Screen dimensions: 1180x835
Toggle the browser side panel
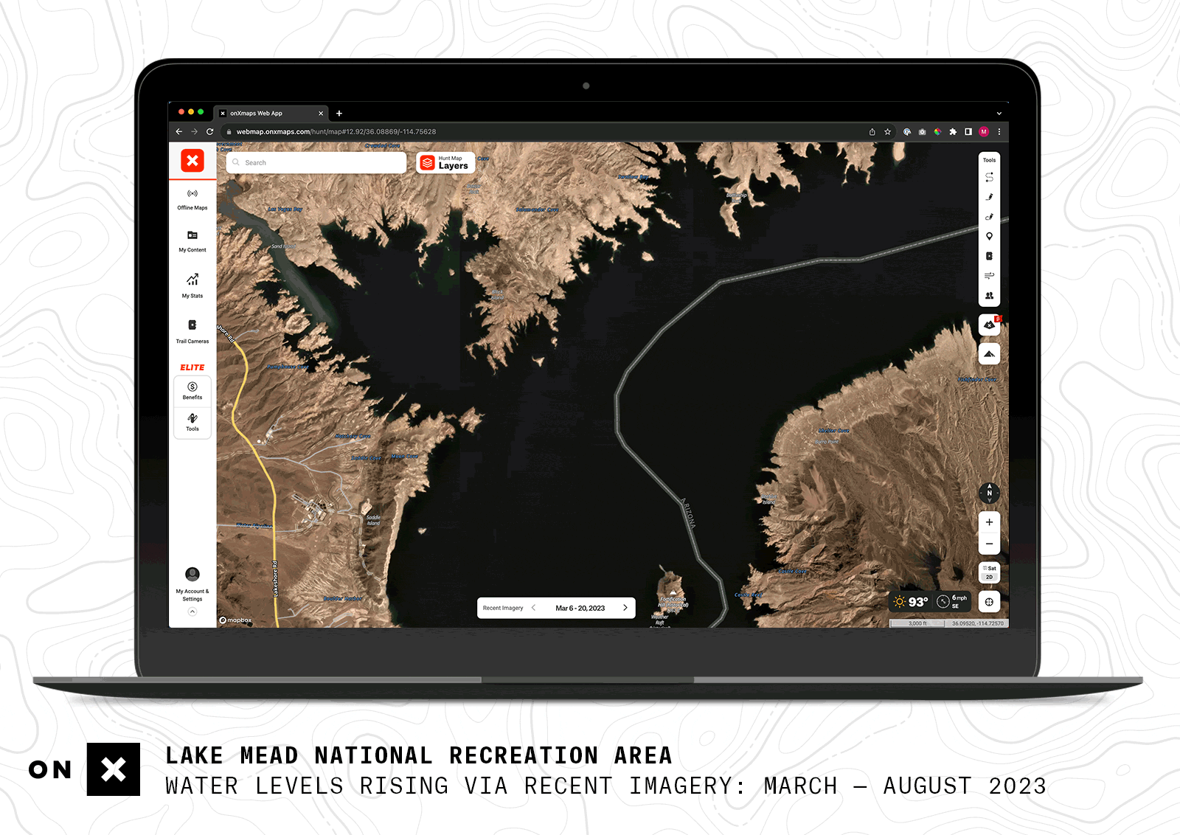pos(968,132)
